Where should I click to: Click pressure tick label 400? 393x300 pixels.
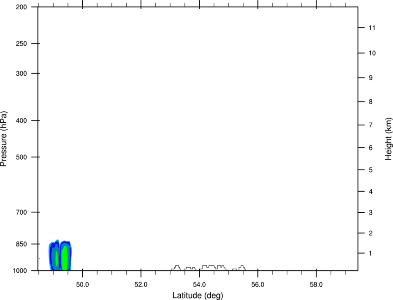[x=21, y=120]
